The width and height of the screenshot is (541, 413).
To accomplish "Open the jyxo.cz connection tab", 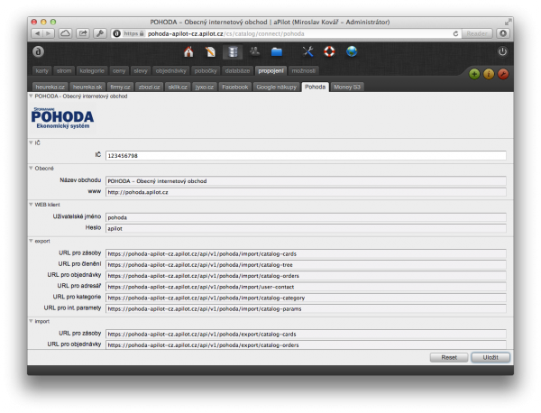I will tap(205, 87).
